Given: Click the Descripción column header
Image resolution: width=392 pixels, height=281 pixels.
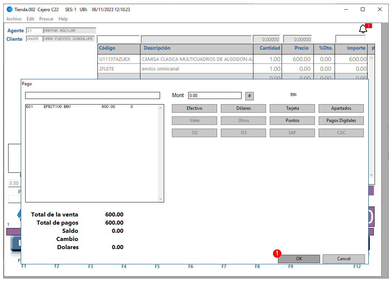Looking at the screenshot, I should point(197,48).
